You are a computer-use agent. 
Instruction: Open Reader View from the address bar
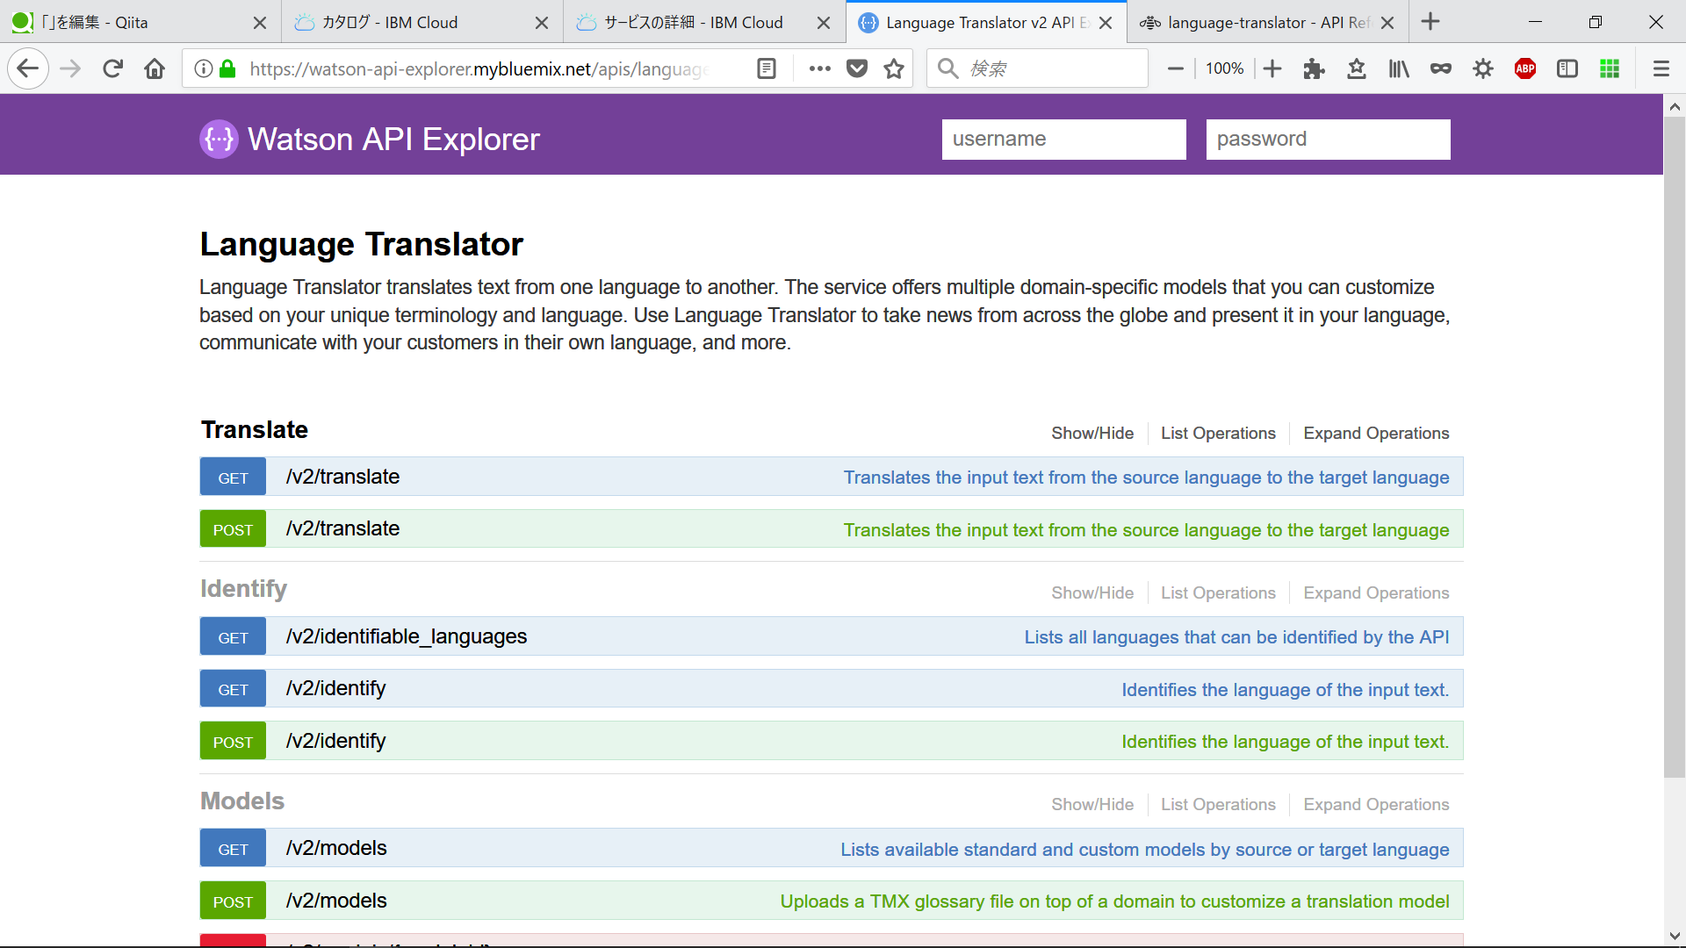point(767,68)
